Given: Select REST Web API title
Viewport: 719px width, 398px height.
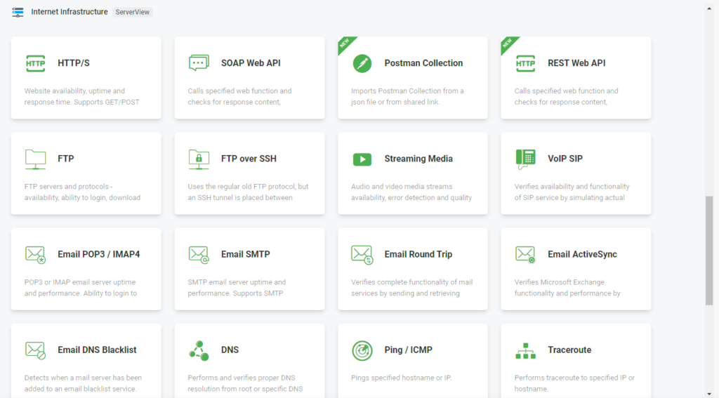Looking at the screenshot, I should pos(576,63).
